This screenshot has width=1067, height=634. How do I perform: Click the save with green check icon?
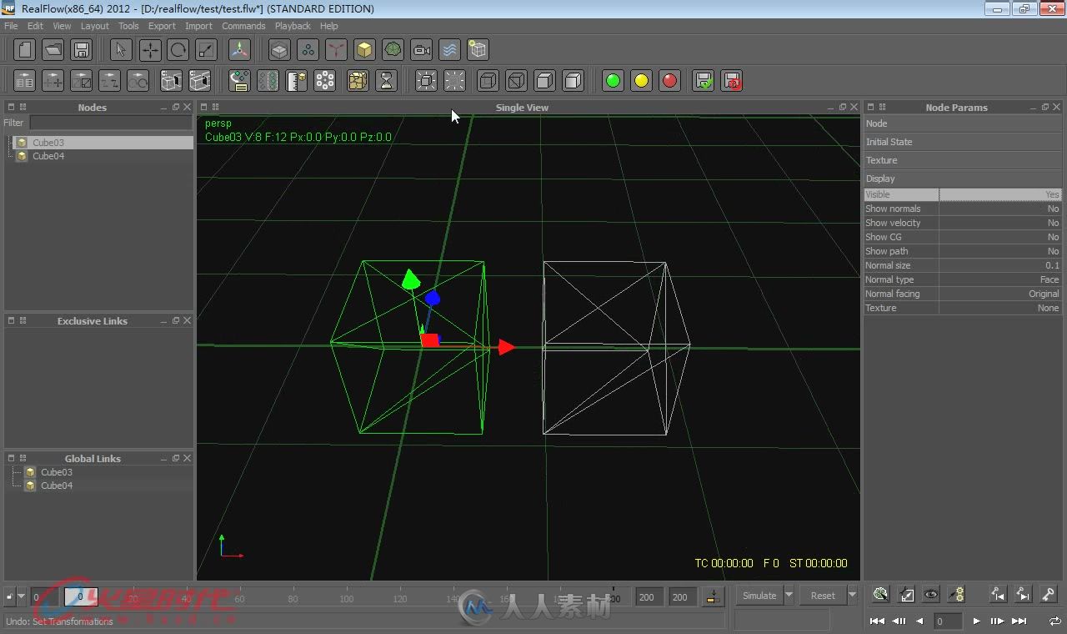pyautogui.click(x=704, y=81)
